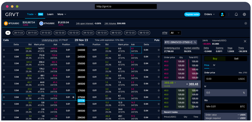
Task: Click the Order price input field
Action: [x=222, y=79]
